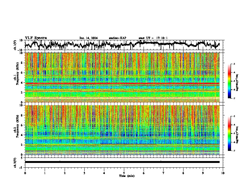This screenshot has width=251, height=194.
Task: Click the '8' minute tick on time axis
Action: [x=183, y=173]
